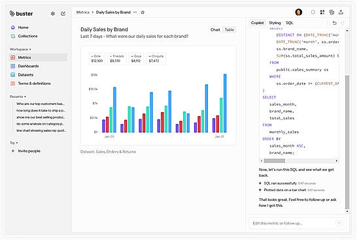Expand the Try section
Screen dimensions: 357x240
tap(14, 143)
